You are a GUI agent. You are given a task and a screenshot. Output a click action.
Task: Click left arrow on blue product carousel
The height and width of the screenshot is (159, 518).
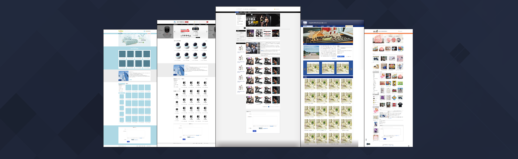click(x=305, y=69)
